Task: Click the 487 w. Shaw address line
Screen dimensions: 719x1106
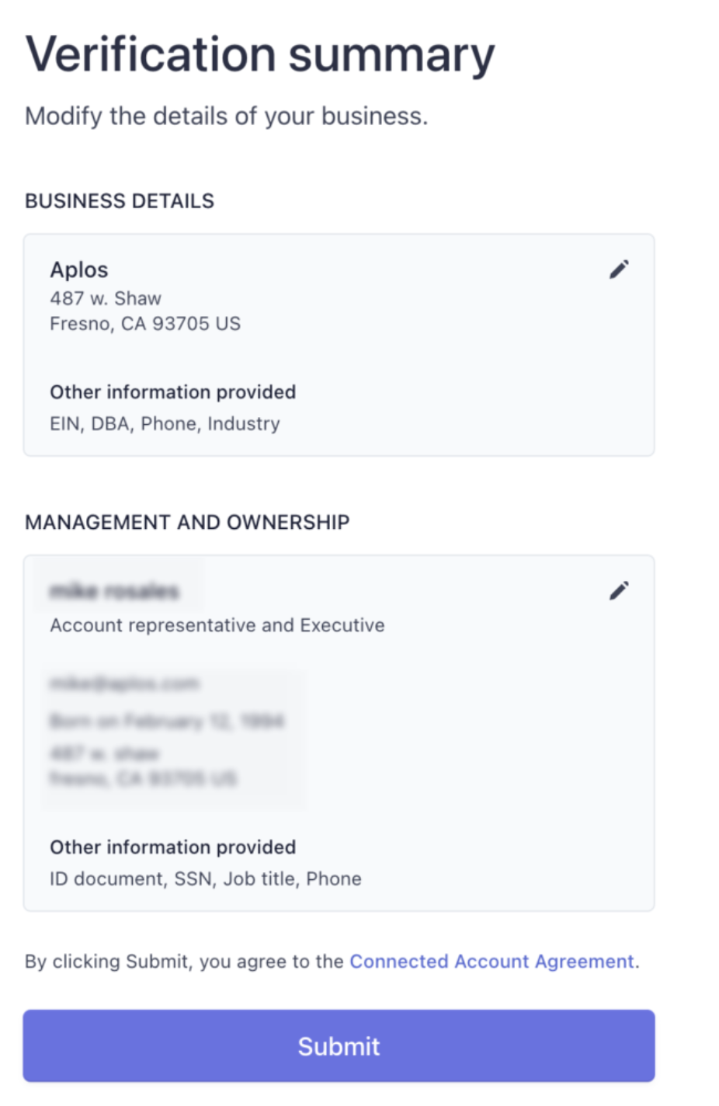Action: [106, 298]
